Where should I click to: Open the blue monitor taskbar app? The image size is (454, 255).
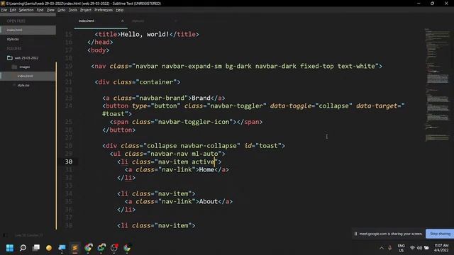coord(62,248)
